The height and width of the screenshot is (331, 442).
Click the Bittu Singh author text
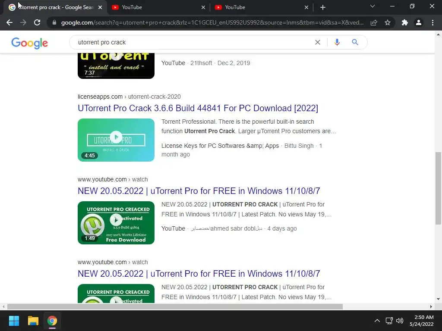(299, 146)
